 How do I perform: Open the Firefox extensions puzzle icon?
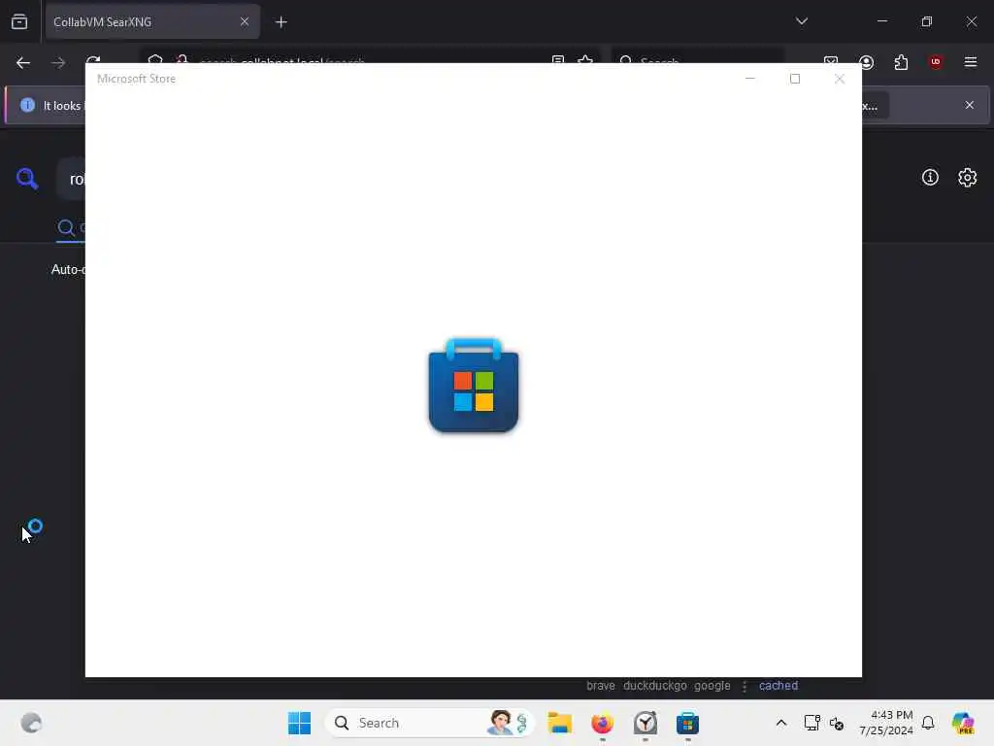click(901, 62)
